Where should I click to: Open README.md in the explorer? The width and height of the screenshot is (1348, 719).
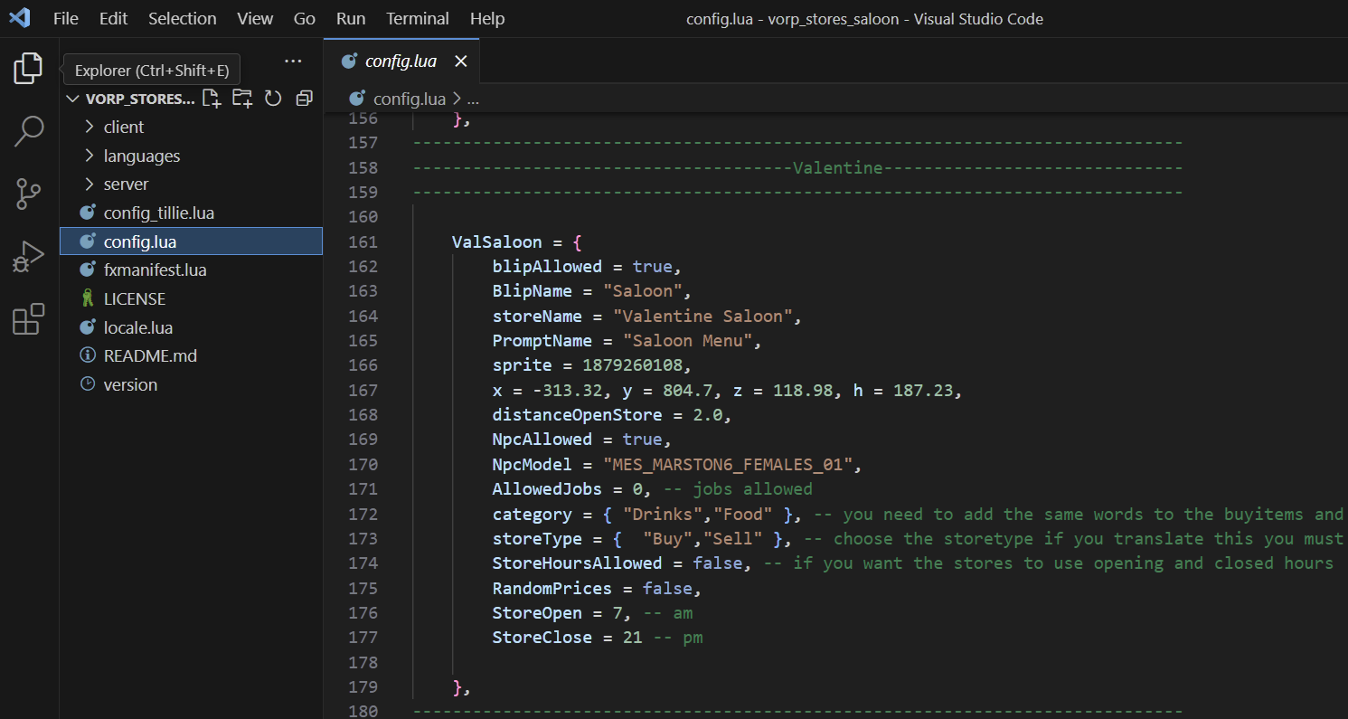(191, 355)
